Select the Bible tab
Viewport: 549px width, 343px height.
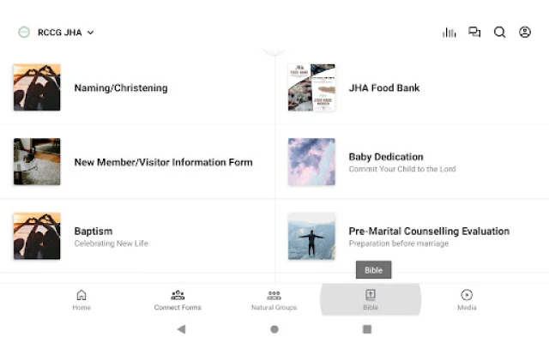[370, 299]
